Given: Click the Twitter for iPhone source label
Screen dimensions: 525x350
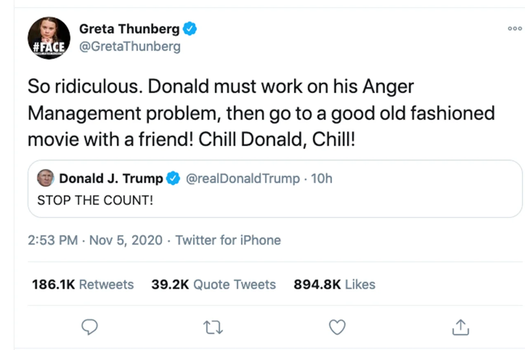Looking at the screenshot, I should 228,240.
